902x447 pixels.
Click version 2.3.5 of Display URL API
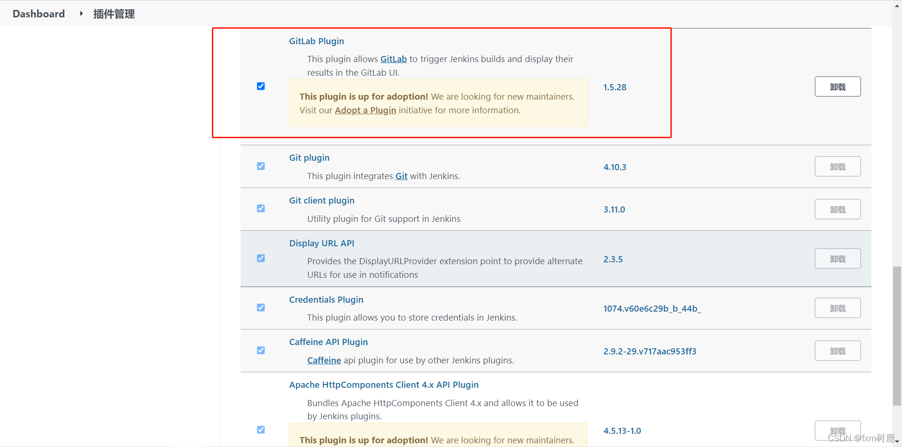pyautogui.click(x=613, y=259)
